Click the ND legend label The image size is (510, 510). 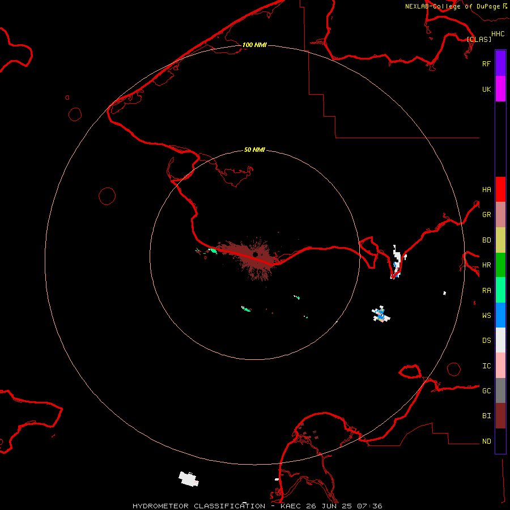point(486,441)
